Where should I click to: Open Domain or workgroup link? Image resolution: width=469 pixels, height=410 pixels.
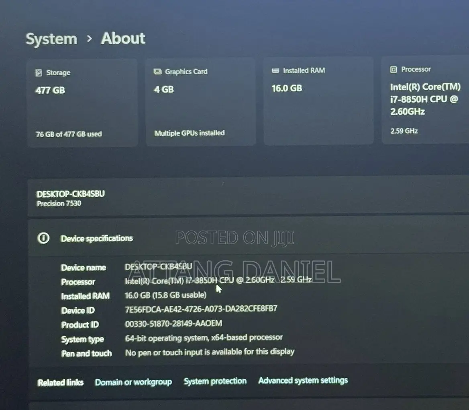pos(133,382)
